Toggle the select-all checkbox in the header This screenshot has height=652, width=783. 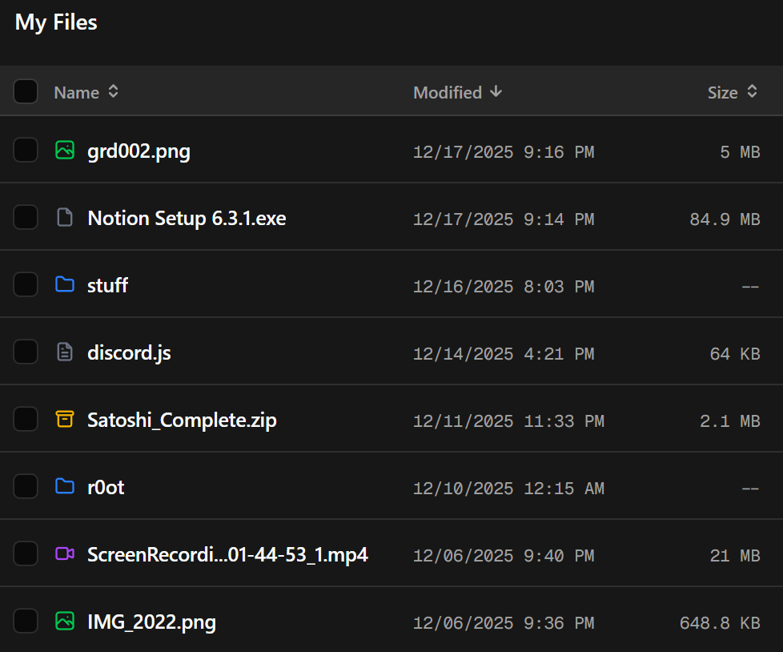(26, 91)
